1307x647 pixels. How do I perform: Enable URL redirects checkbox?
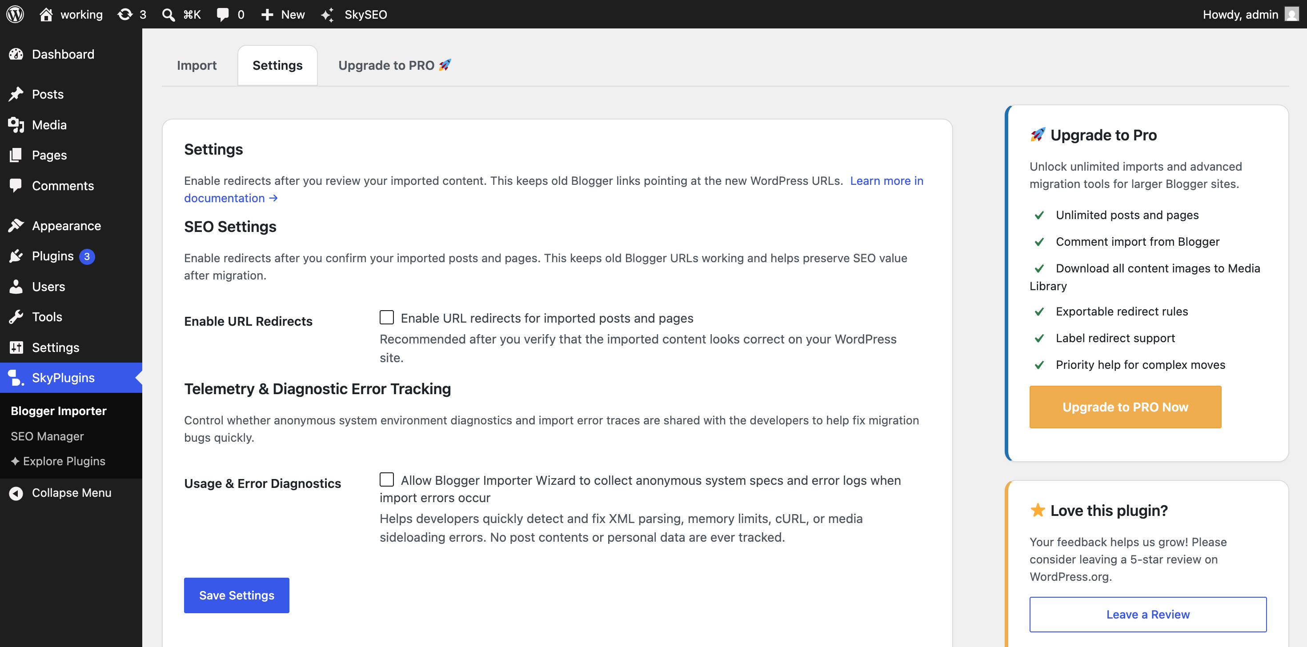[x=387, y=317]
